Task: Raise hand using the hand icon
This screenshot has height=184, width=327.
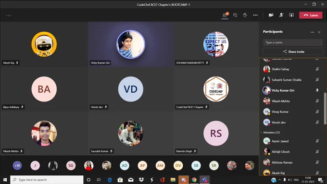Action: (x=245, y=15)
